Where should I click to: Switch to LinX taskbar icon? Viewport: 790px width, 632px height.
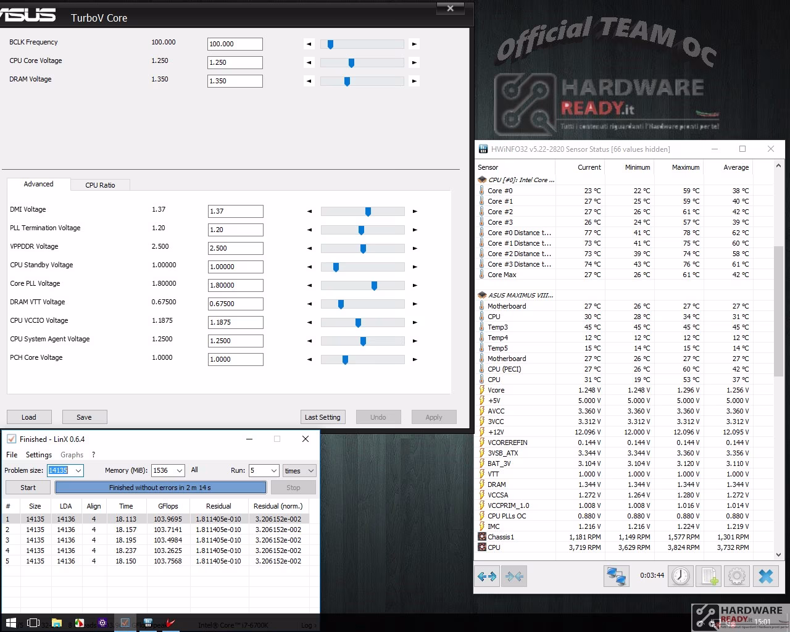tap(125, 623)
